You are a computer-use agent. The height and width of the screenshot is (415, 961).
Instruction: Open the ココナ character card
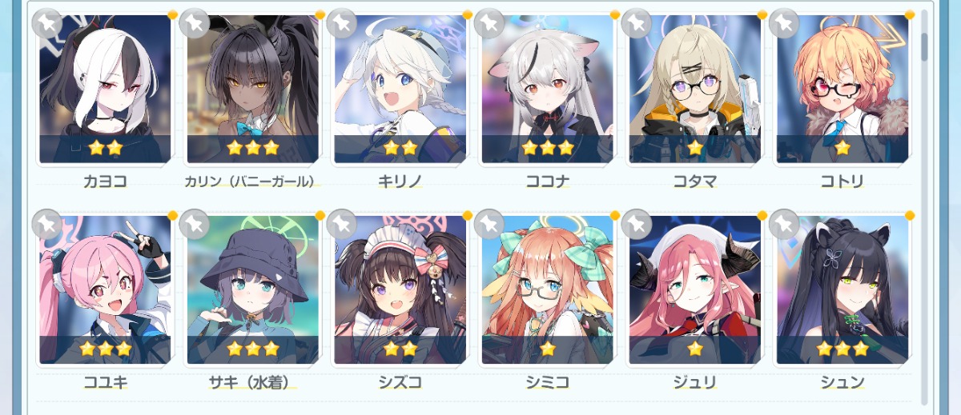548,89
